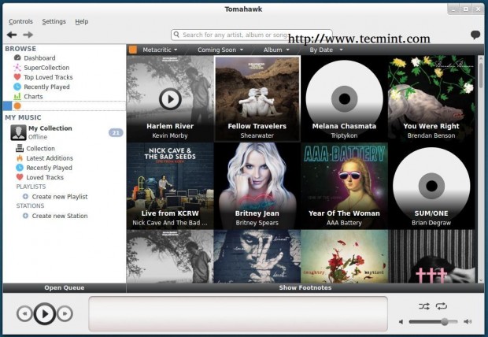Image resolution: width=488 pixels, height=337 pixels.
Task: Toggle repeat playback mode
Action: coord(442,306)
